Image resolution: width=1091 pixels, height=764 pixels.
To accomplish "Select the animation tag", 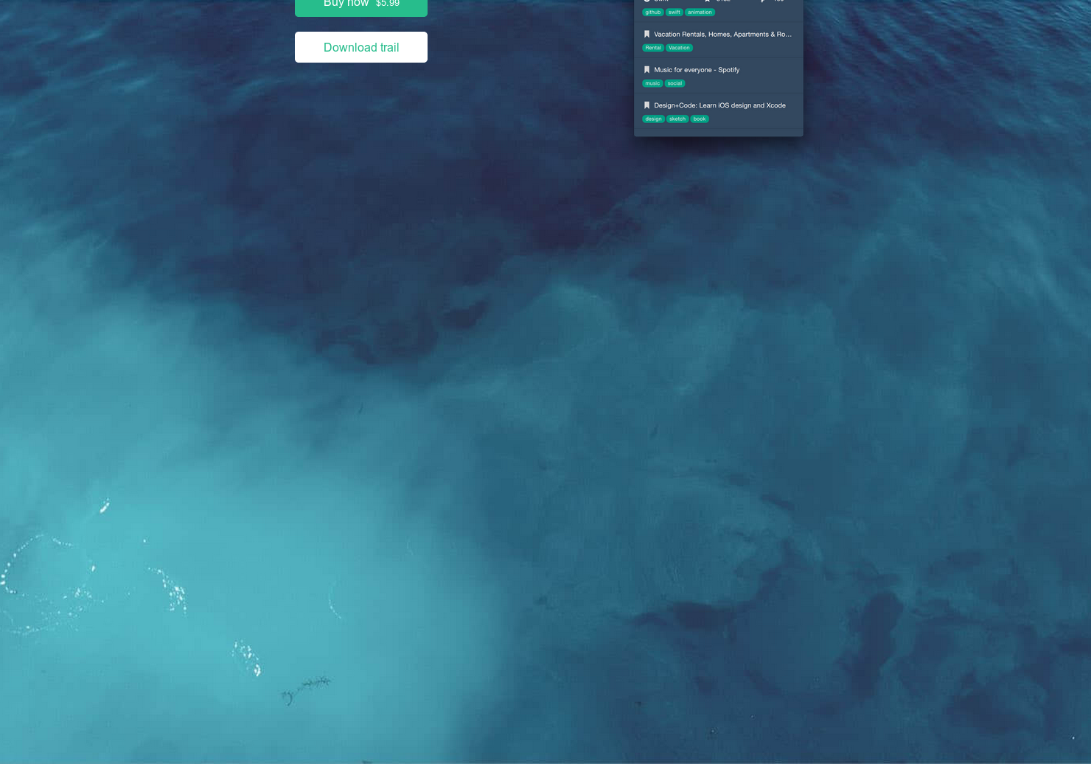I will [700, 13].
